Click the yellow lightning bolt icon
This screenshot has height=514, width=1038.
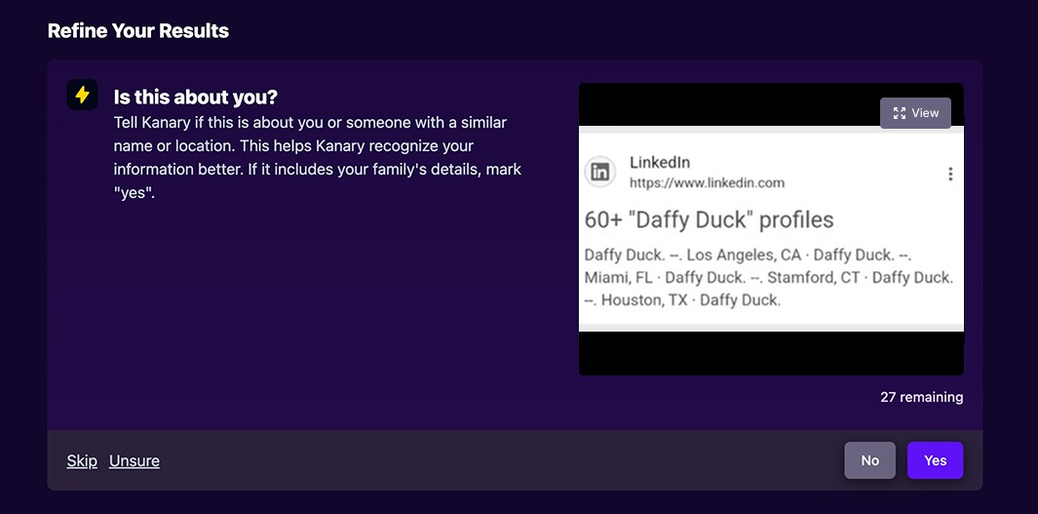click(x=82, y=95)
